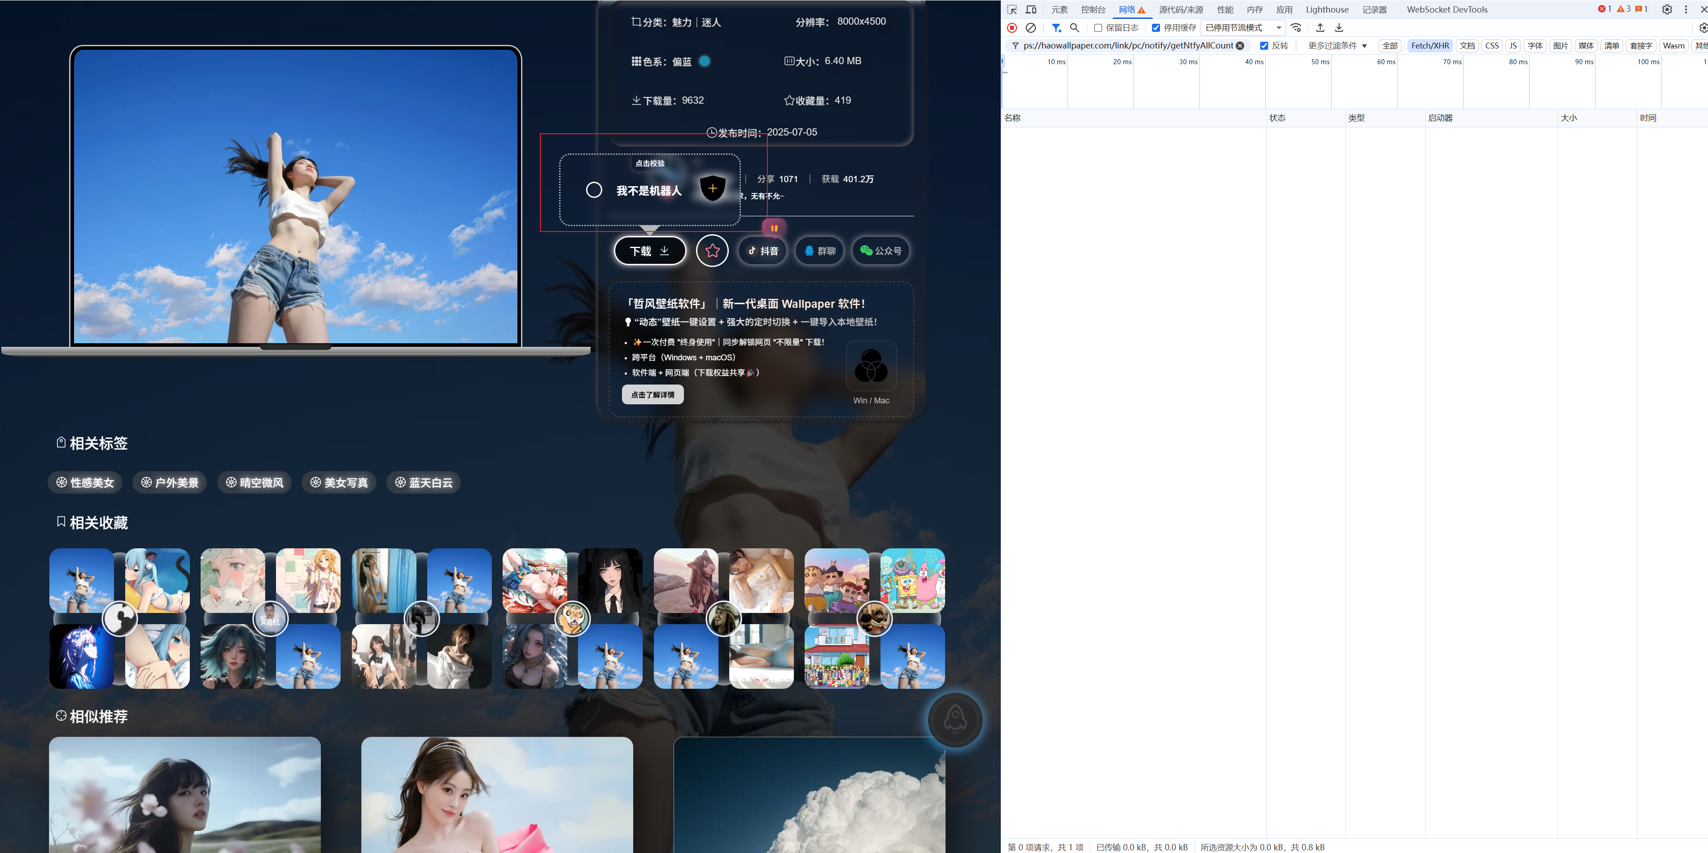
Task: Click the star favorite button
Action: click(x=712, y=250)
